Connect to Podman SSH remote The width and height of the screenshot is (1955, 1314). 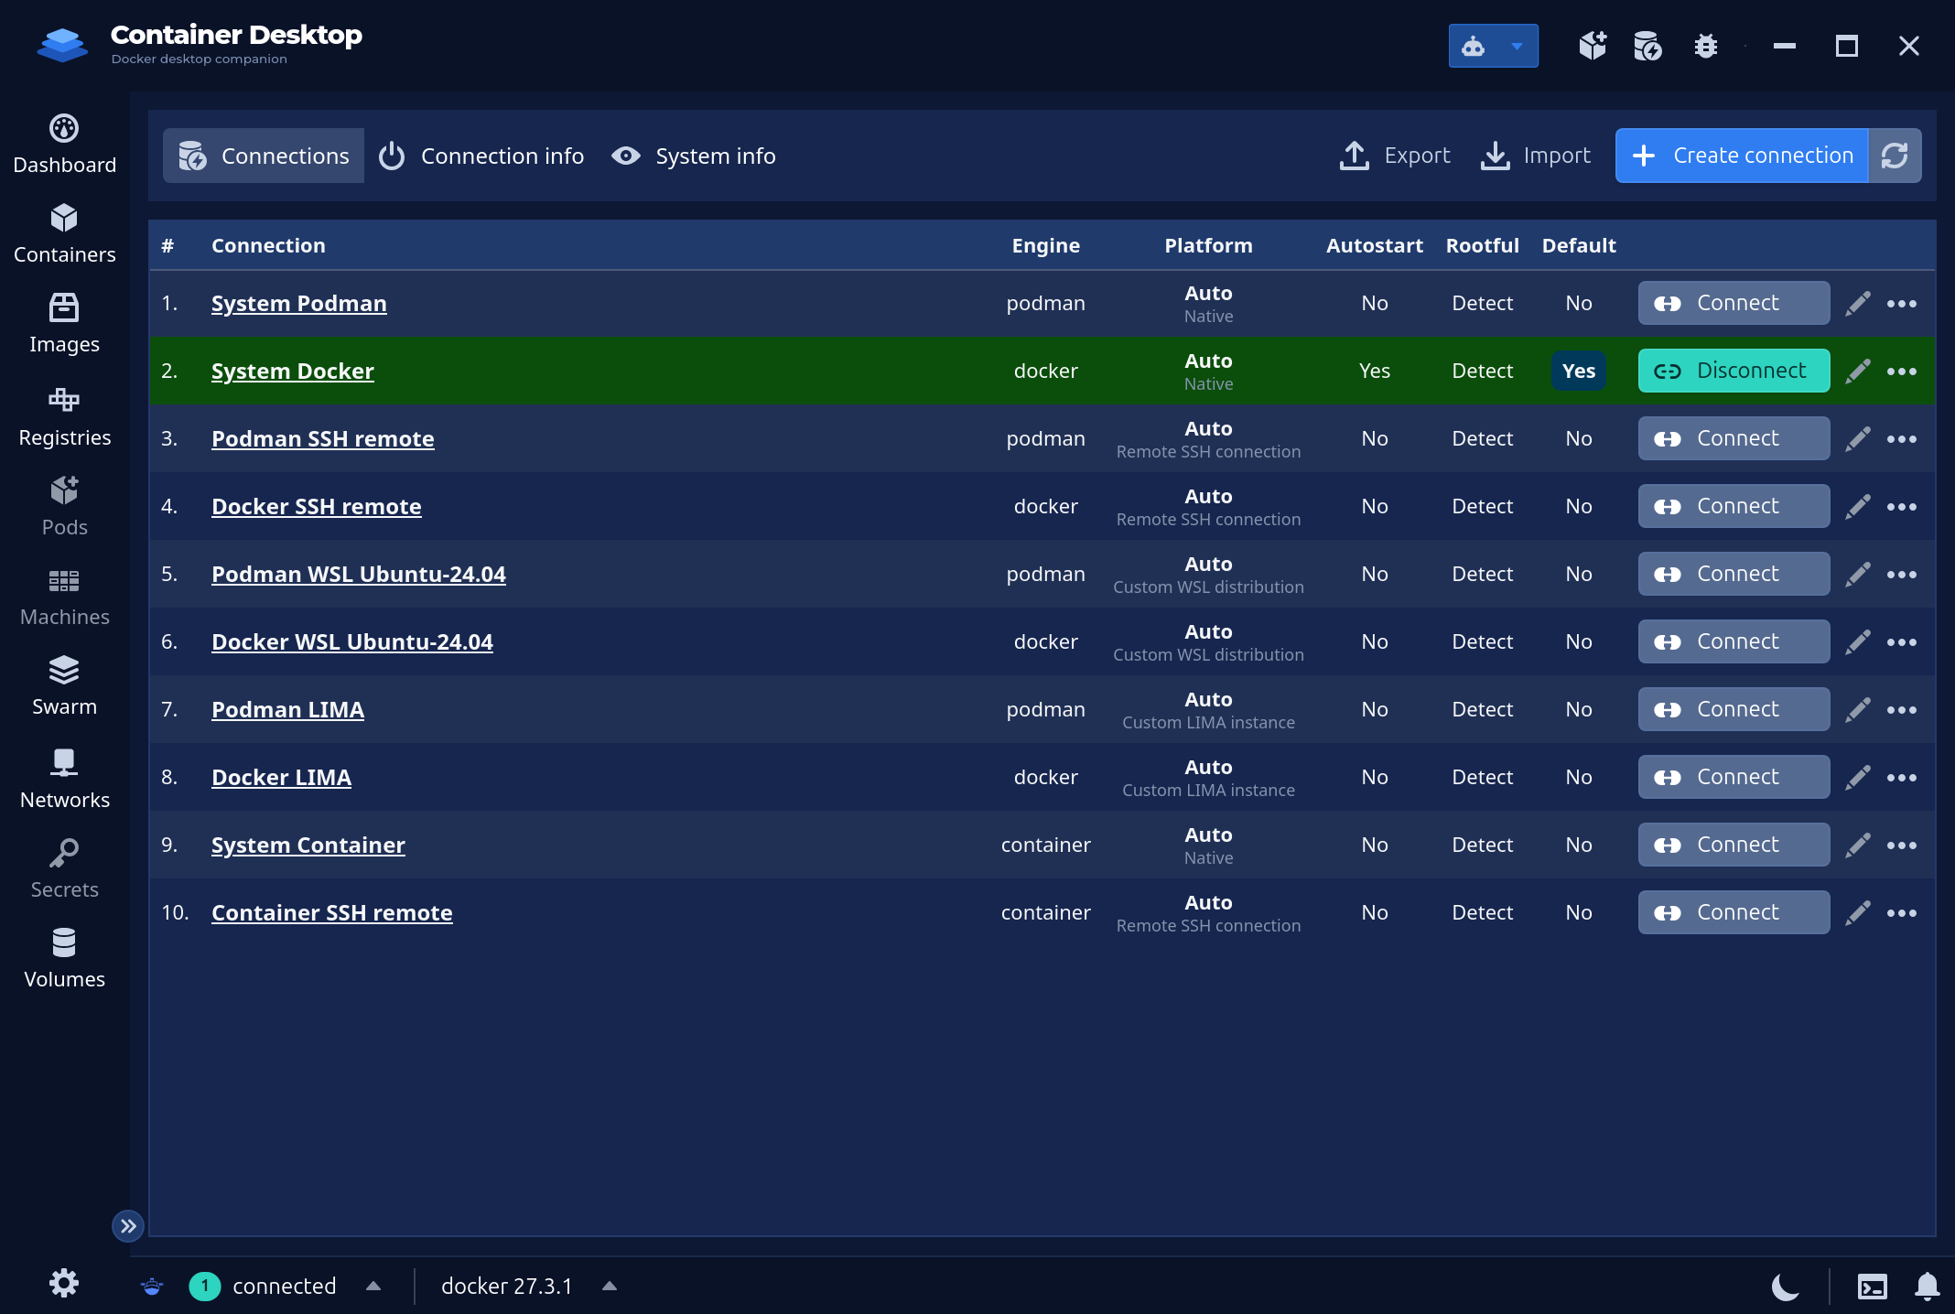pos(1734,438)
